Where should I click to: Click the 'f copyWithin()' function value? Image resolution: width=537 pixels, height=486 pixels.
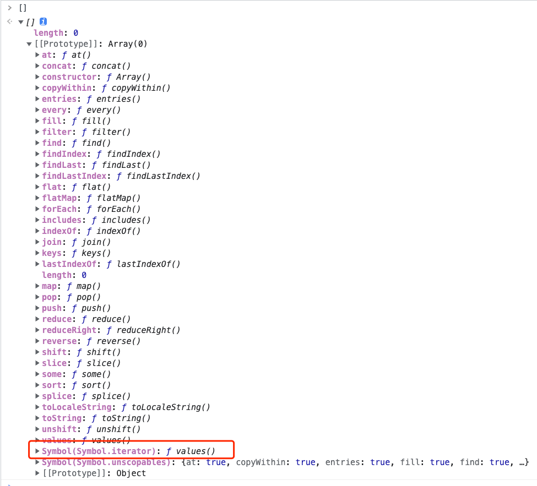click(136, 88)
